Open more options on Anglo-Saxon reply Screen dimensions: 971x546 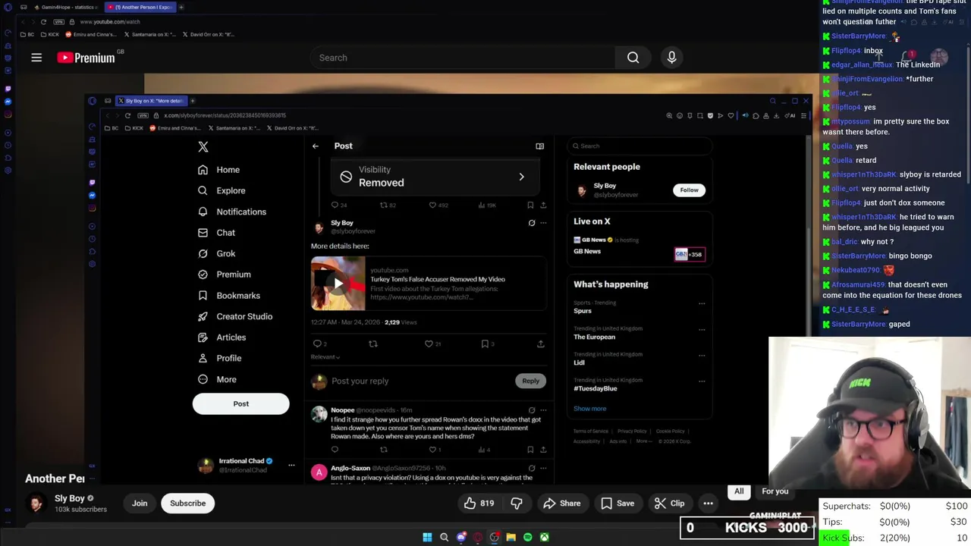543,469
